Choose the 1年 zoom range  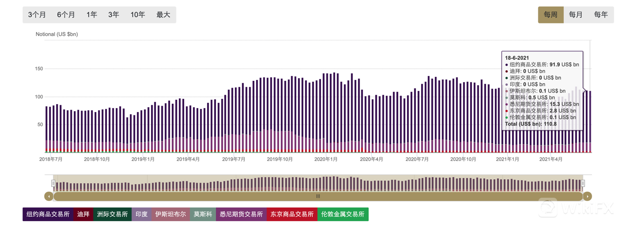(92, 15)
